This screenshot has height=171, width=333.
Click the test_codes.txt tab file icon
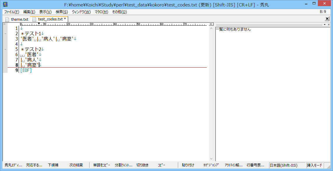[x=34, y=19]
